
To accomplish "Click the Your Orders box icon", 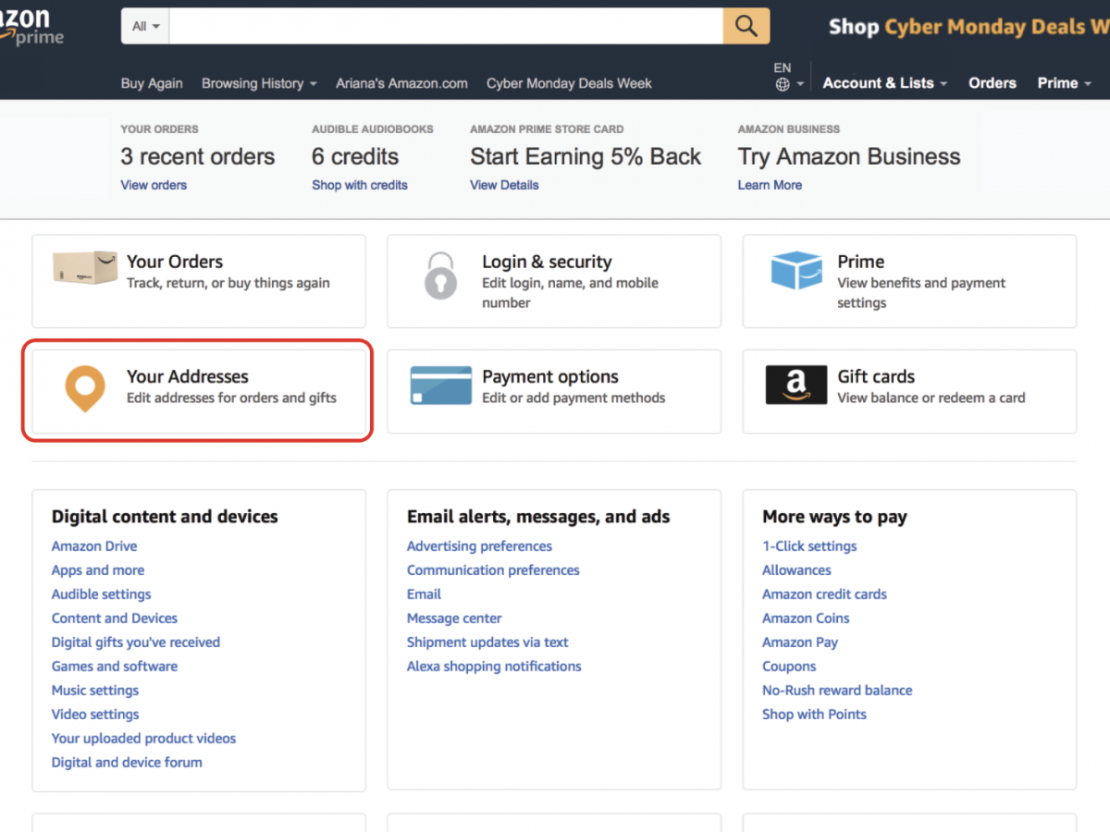I will tap(85, 268).
